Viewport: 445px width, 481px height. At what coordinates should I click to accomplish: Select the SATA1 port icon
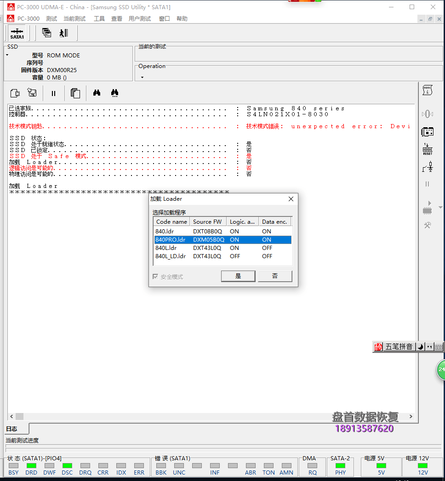coord(17,33)
